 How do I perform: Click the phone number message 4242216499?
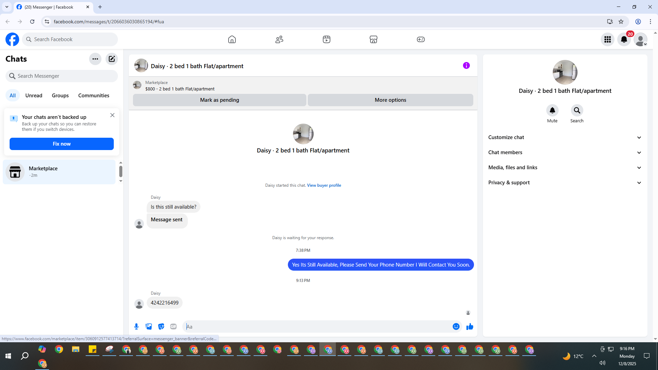[x=164, y=303]
